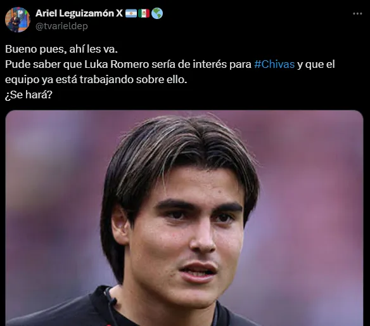Click the empty black area below the handle
Viewport: 370px width, 326px height.
(x=189, y=37)
